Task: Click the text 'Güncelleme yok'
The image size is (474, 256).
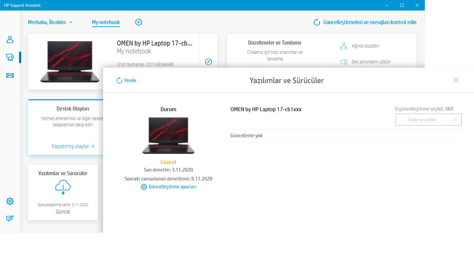Action: pyautogui.click(x=246, y=136)
